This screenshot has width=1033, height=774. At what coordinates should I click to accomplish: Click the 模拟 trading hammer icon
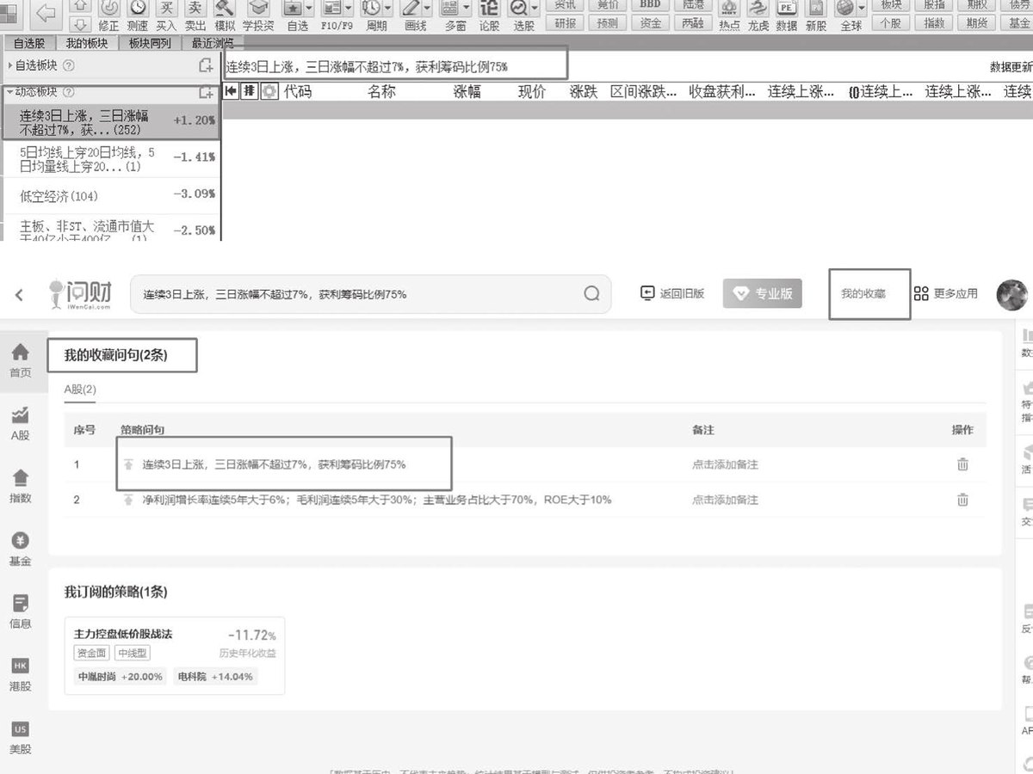(x=225, y=8)
